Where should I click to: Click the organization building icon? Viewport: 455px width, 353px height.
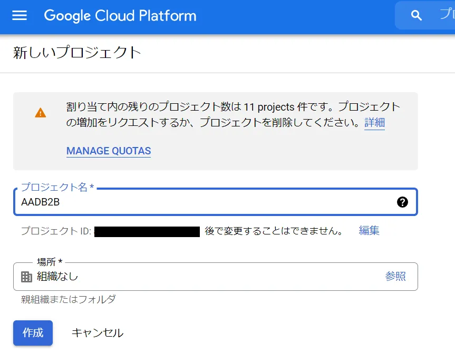pyautogui.click(x=26, y=277)
